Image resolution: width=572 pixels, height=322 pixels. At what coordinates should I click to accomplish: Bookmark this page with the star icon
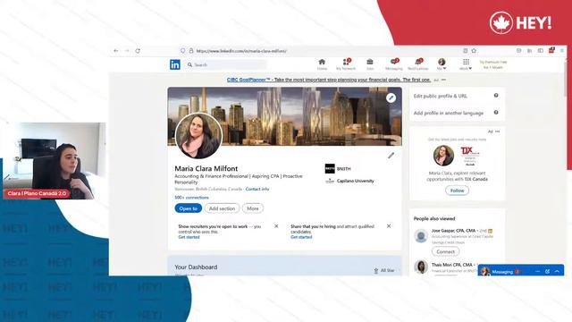(x=474, y=51)
